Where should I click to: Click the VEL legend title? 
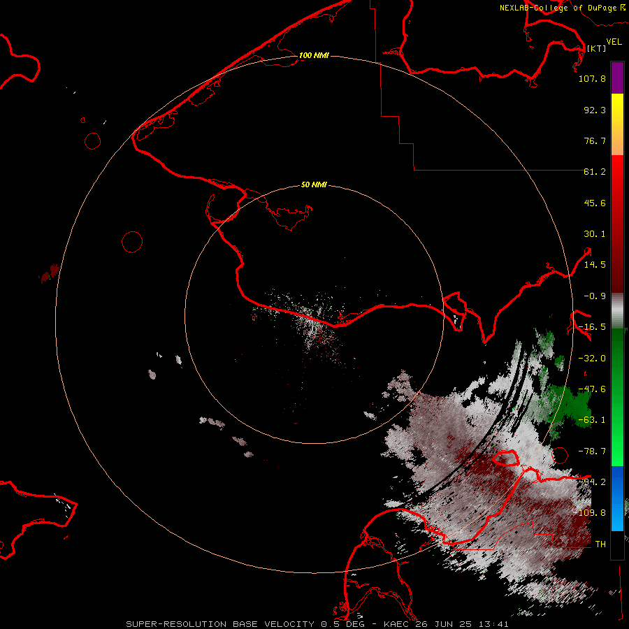click(614, 42)
